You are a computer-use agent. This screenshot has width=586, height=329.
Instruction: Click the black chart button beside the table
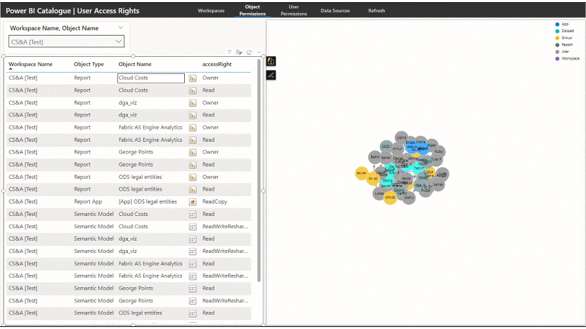coord(271,62)
